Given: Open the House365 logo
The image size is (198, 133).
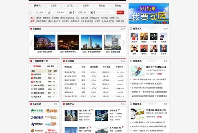Looking at the screenshot, I should (x=51, y=124).
